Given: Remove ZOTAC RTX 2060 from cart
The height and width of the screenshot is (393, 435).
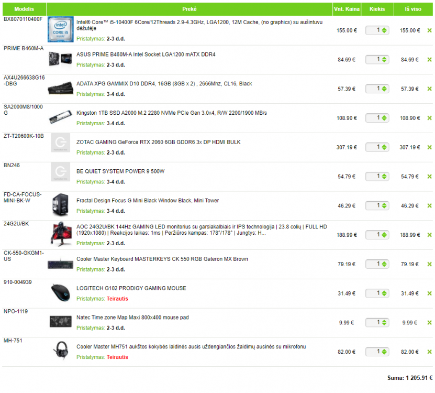Looking at the screenshot, I should coord(429,147).
